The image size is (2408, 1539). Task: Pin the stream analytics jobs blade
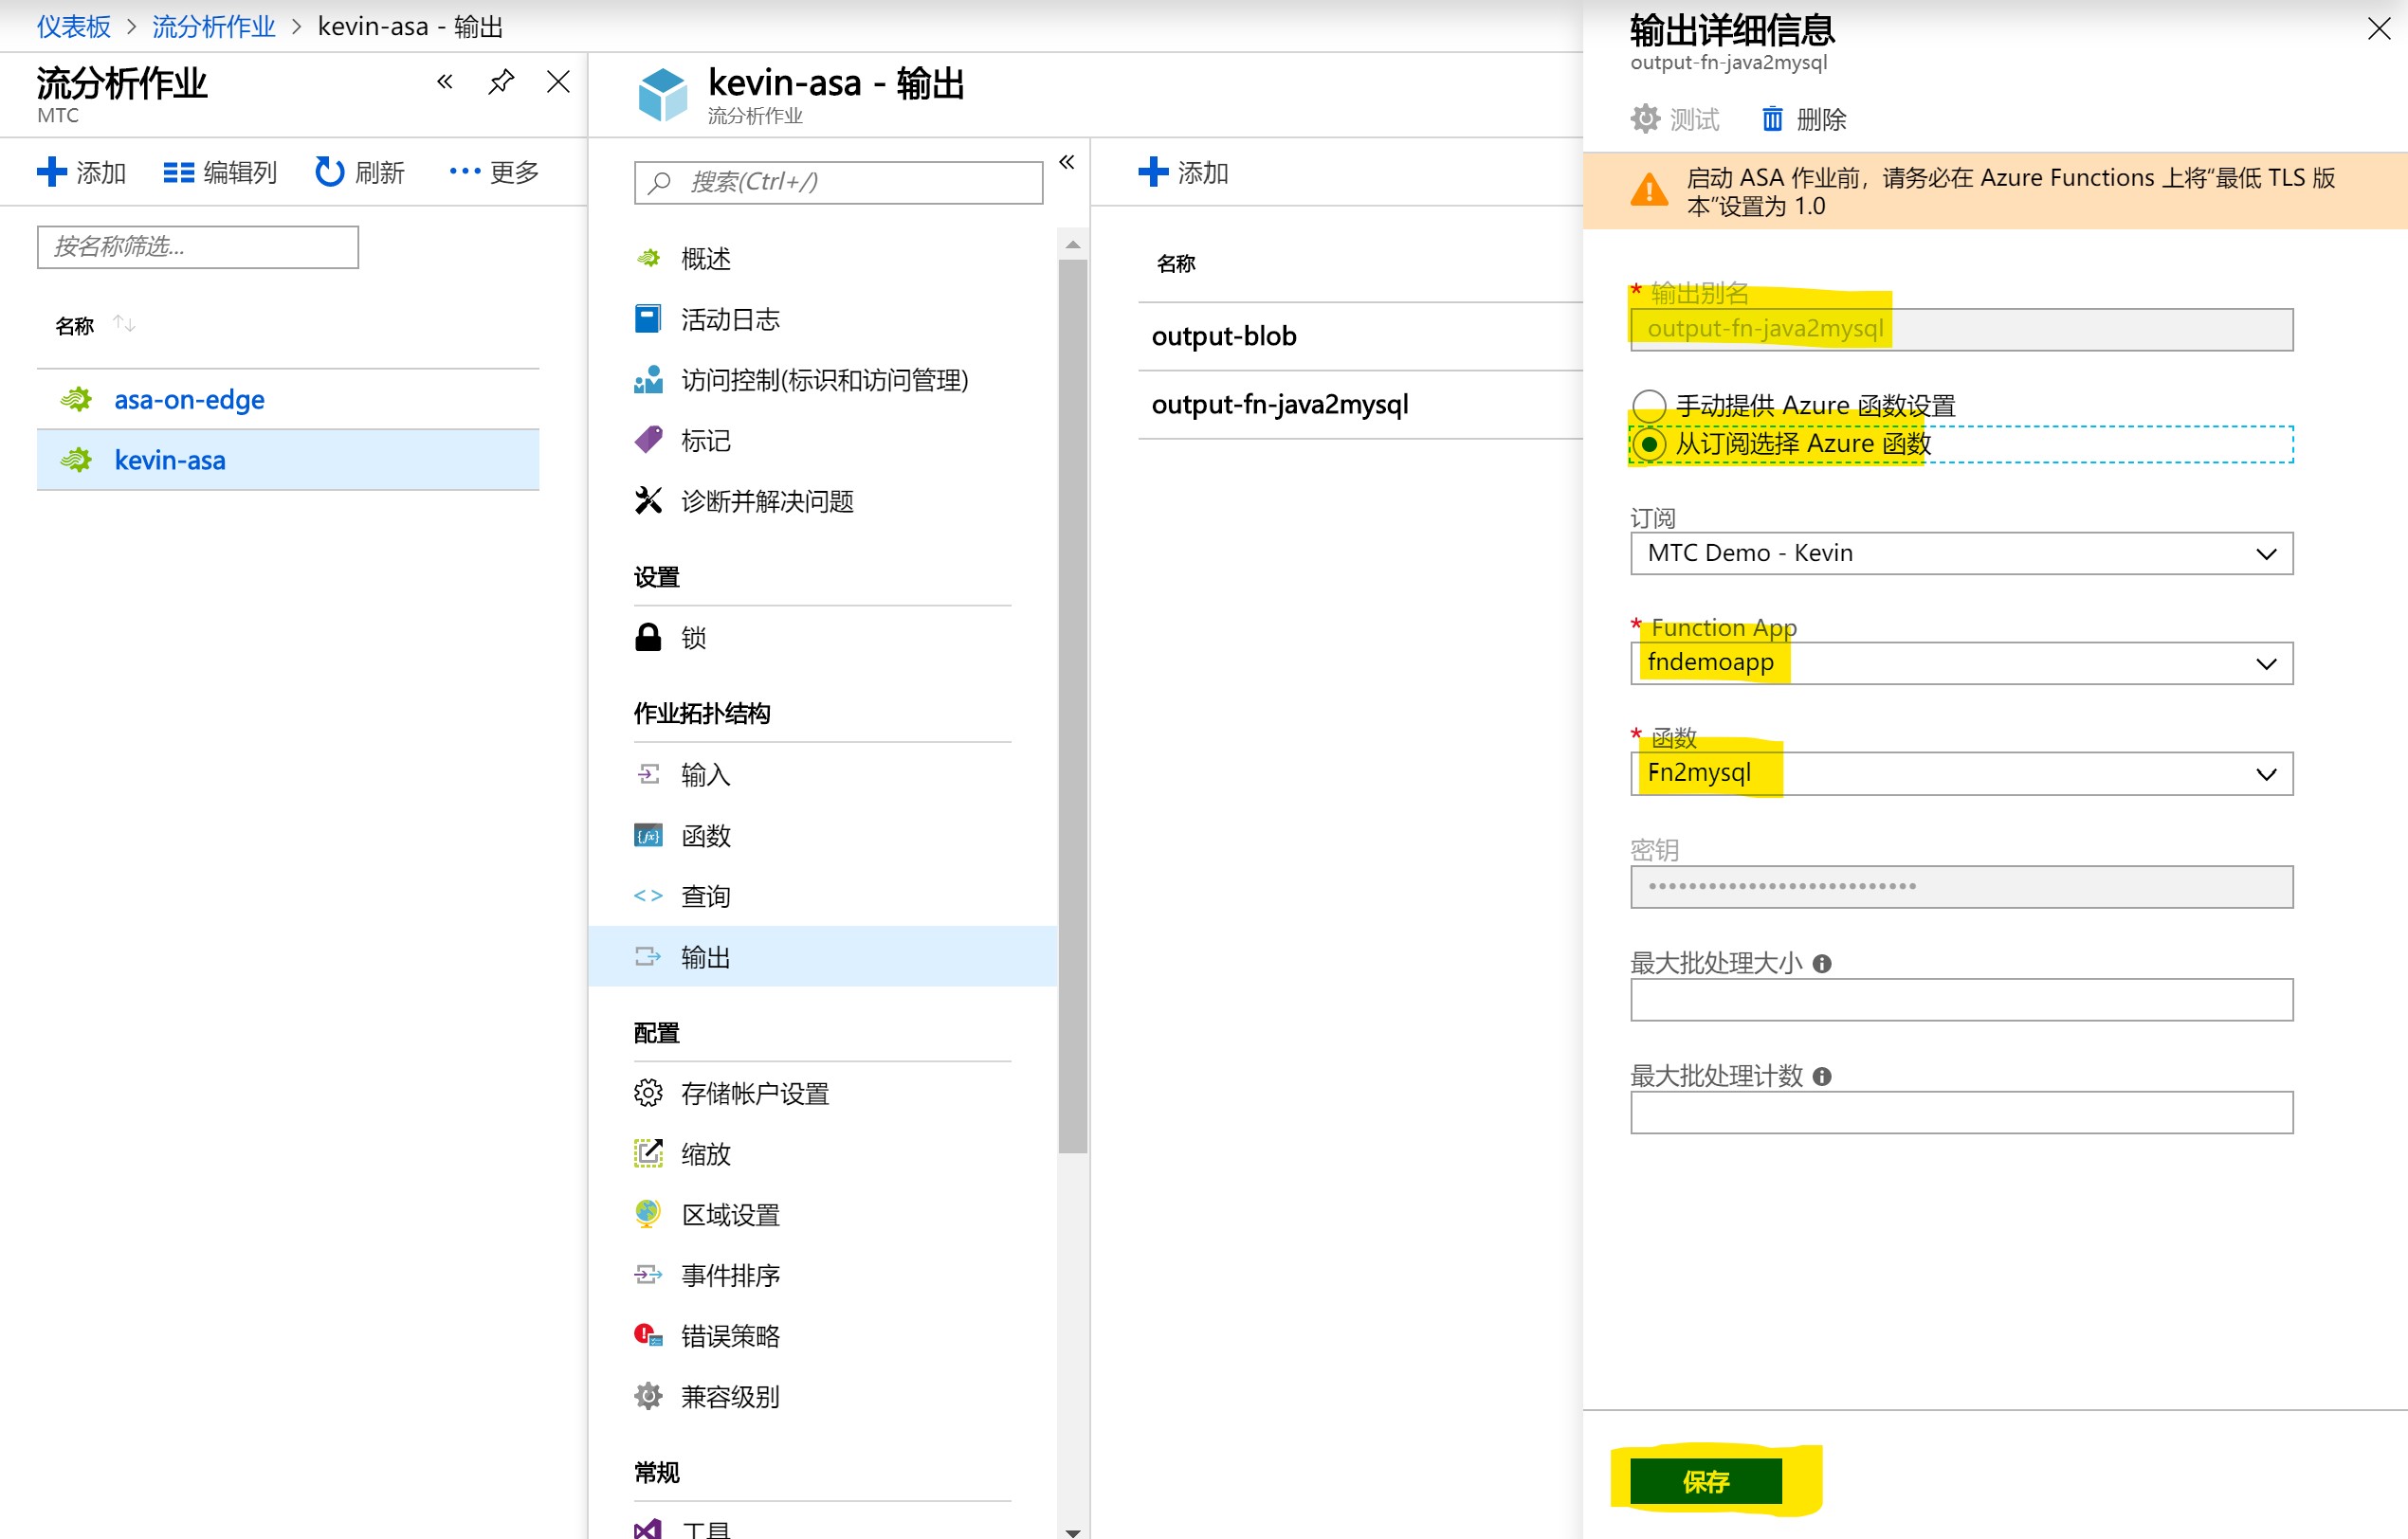tap(501, 81)
